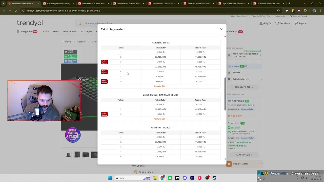The image size is (324, 182).
Task: Open the Sepetim cart
Action: pyautogui.click(x=301, y=23)
